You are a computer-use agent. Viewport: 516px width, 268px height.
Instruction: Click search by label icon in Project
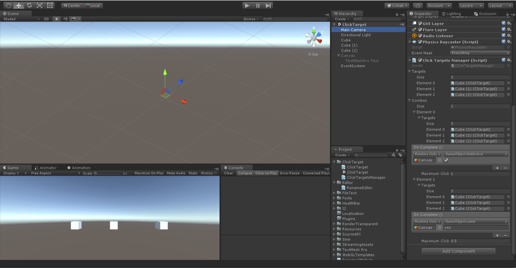[400, 155]
